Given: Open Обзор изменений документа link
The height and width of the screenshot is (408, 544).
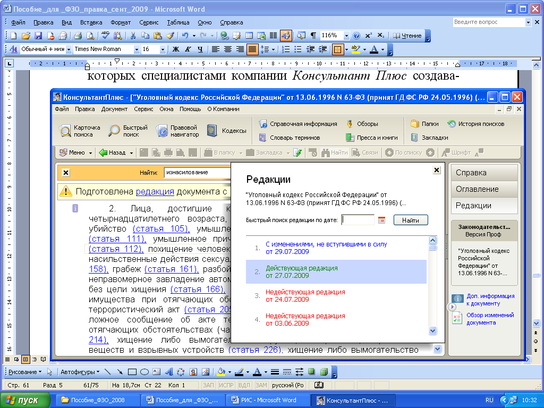Looking at the screenshot, I should (x=490, y=319).
